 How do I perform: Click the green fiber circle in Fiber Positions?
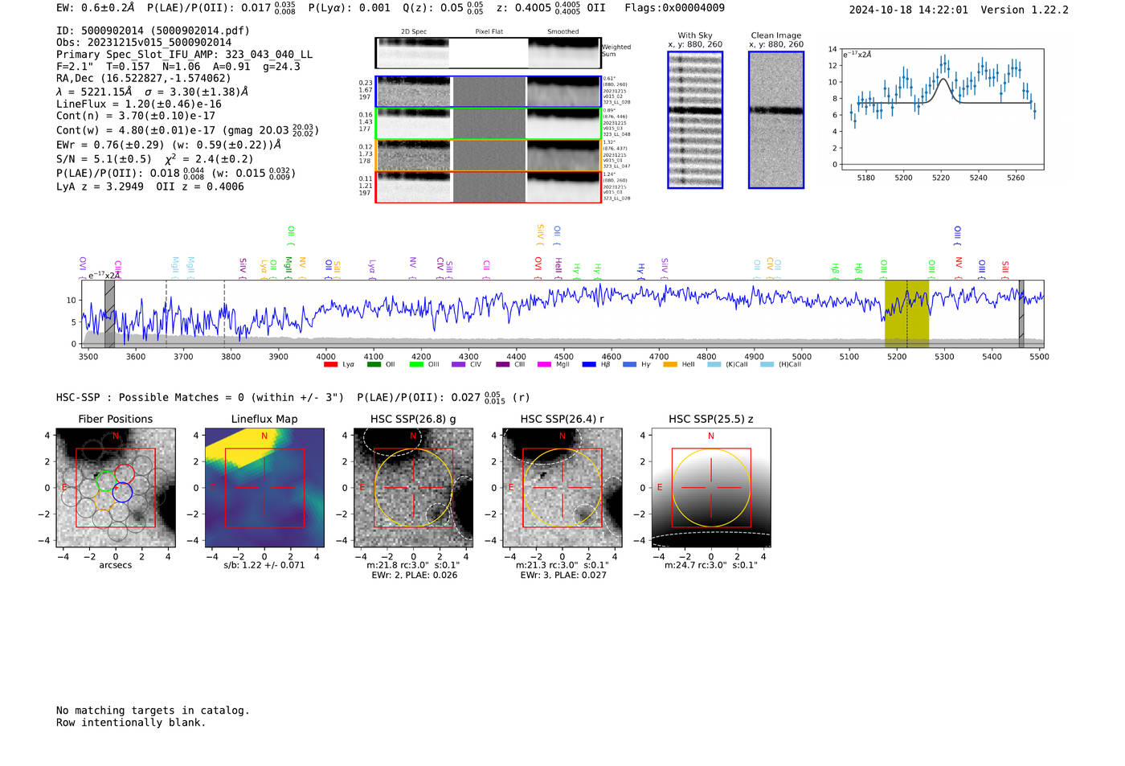106,481
